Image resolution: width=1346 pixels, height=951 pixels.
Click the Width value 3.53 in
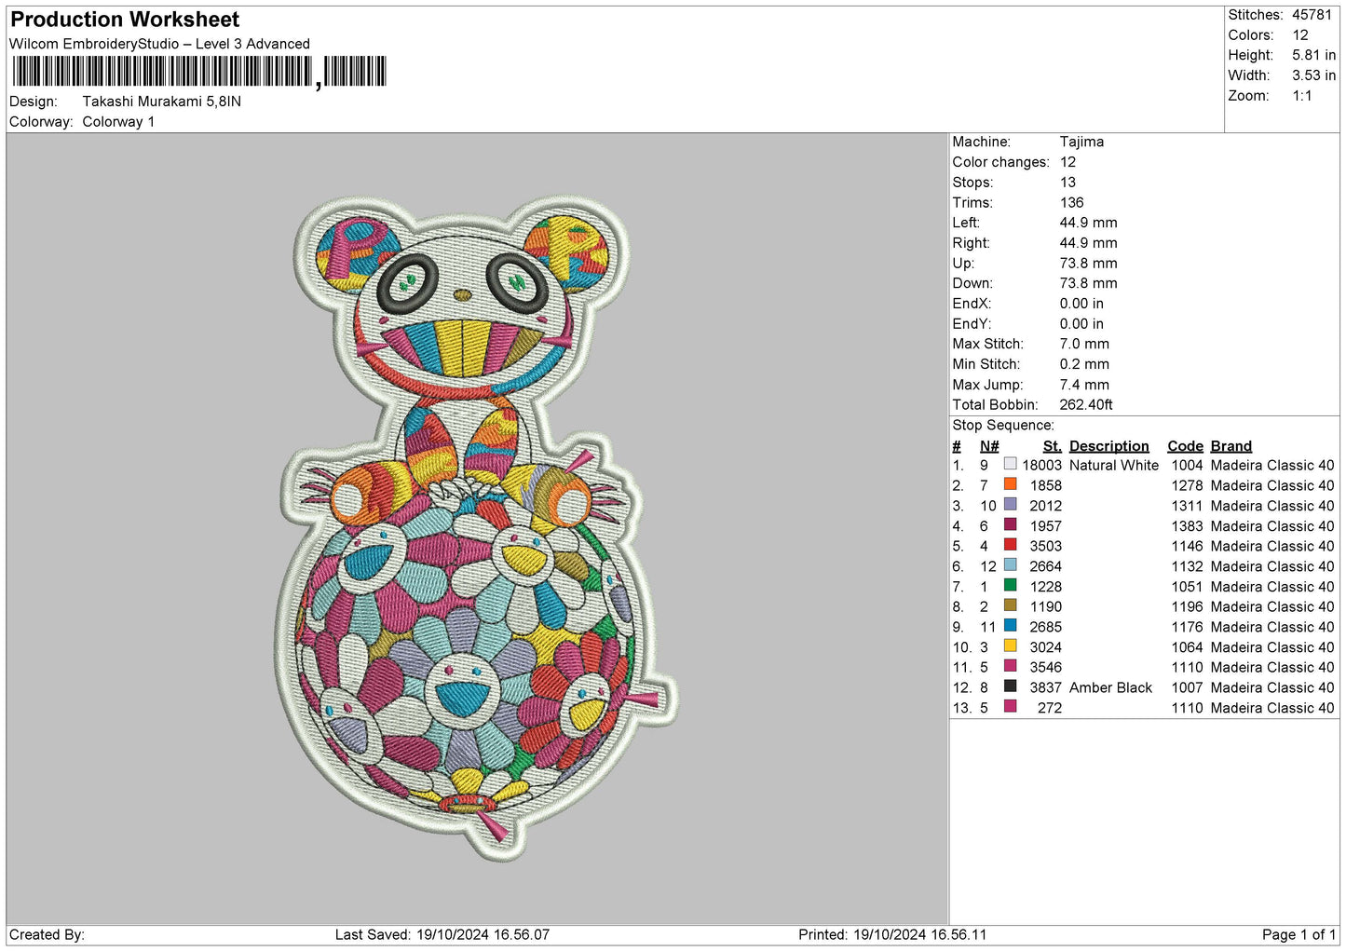tap(1313, 75)
